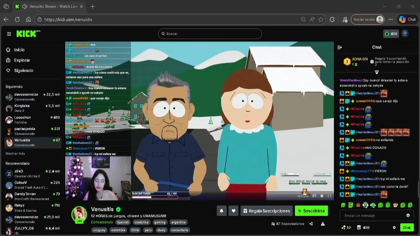This screenshot has height=236, width=420.
Task: Click the green Chat send button
Action: [x=407, y=227]
